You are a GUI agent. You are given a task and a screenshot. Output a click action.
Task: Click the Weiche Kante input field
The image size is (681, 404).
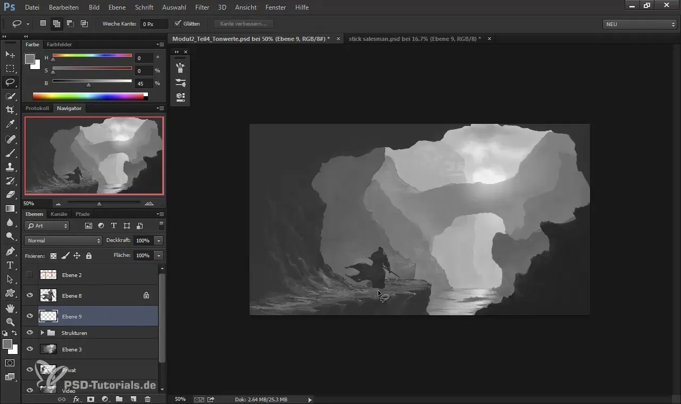click(x=154, y=24)
